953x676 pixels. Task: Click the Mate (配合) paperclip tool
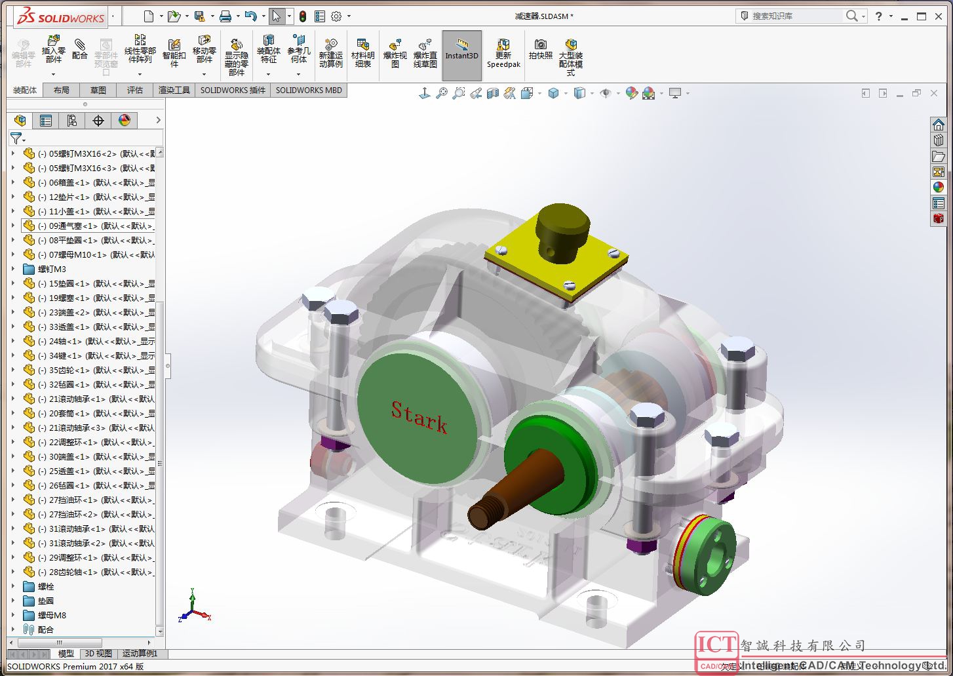coord(80,48)
